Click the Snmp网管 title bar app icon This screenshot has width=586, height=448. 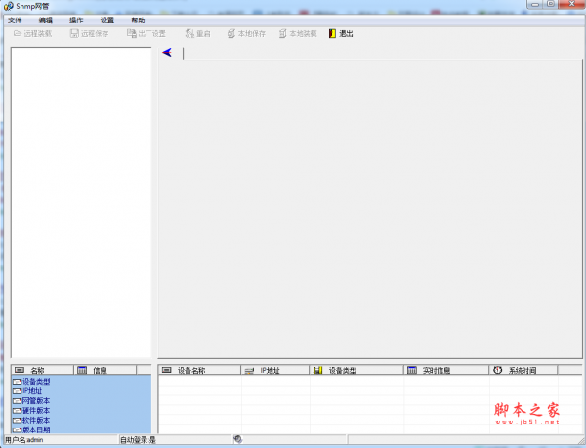pyautogui.click(x=8, y=6)
